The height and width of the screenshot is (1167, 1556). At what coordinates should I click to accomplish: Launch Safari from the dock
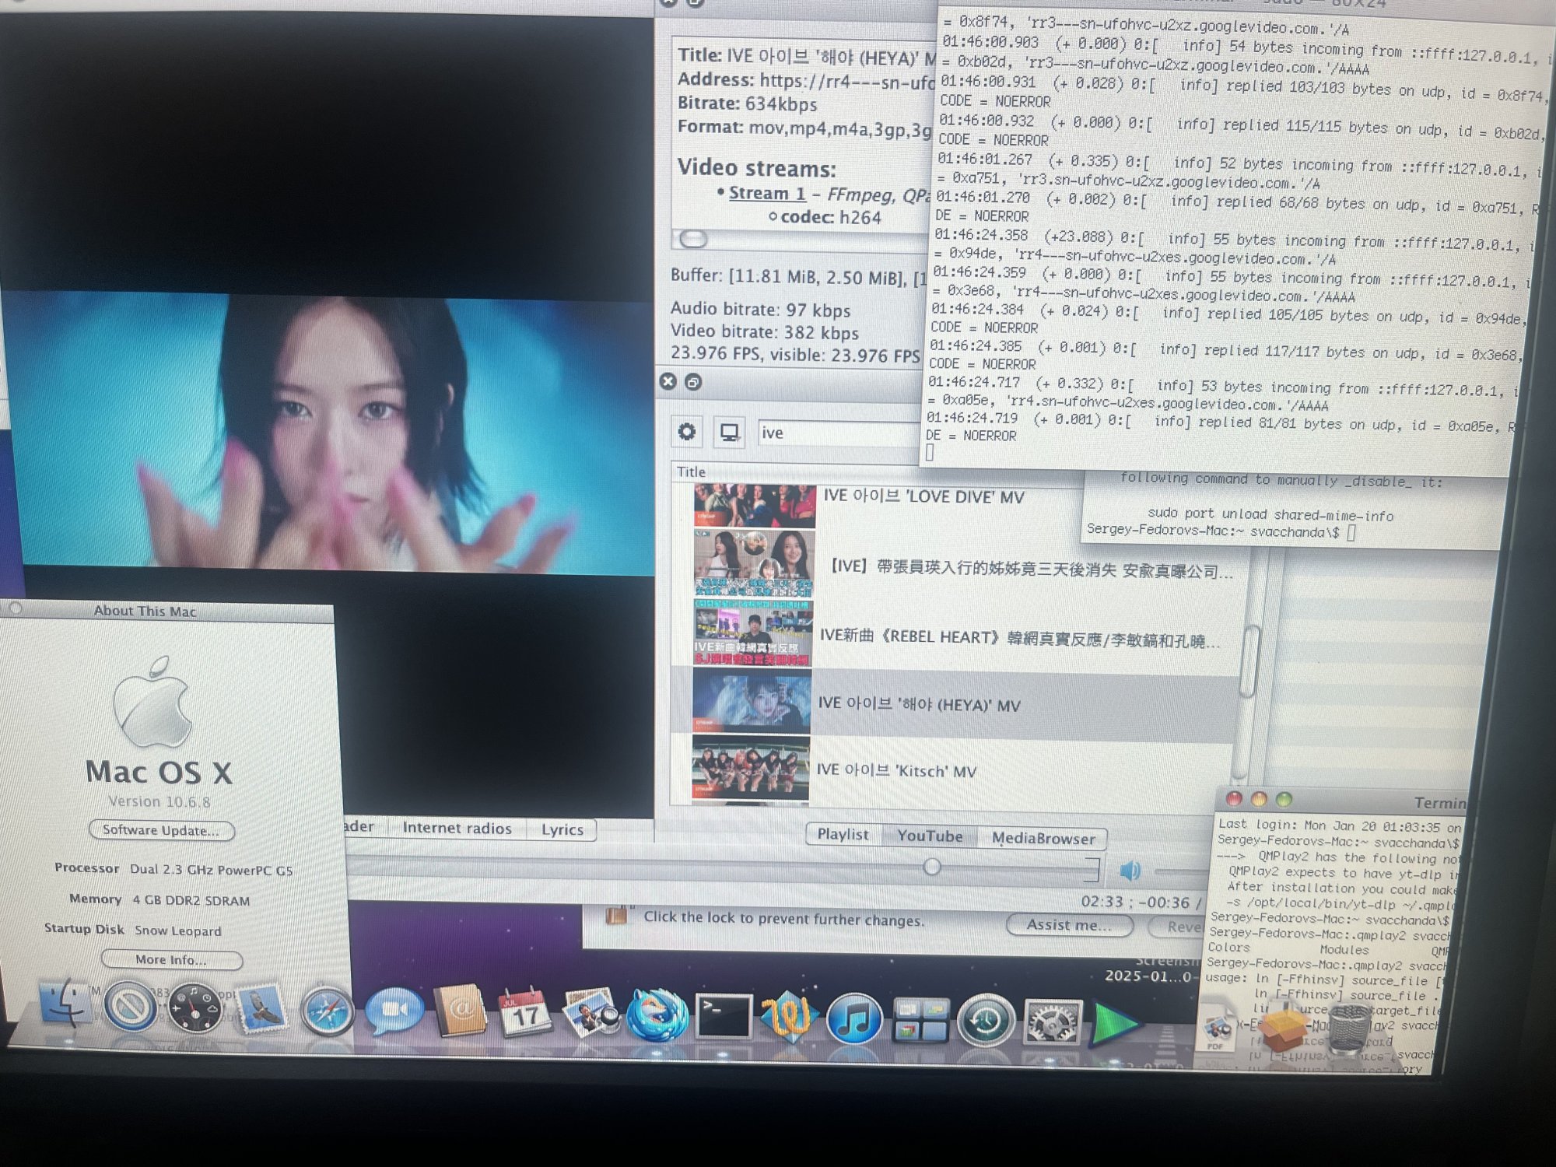[327, 1011]
